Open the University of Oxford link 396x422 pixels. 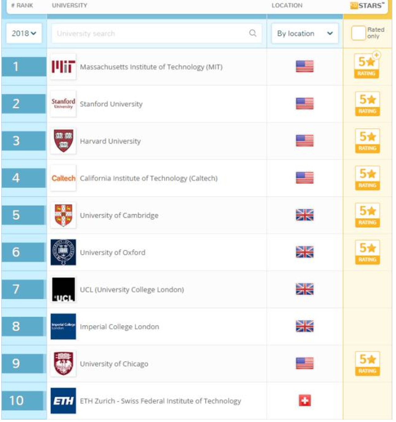[x=112, y=253]
